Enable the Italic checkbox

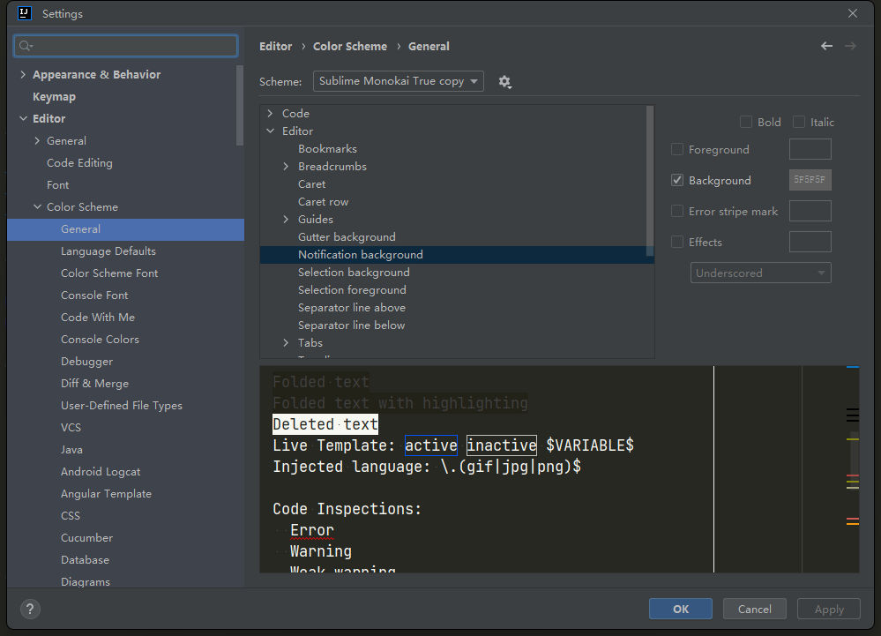pos(799,122)
